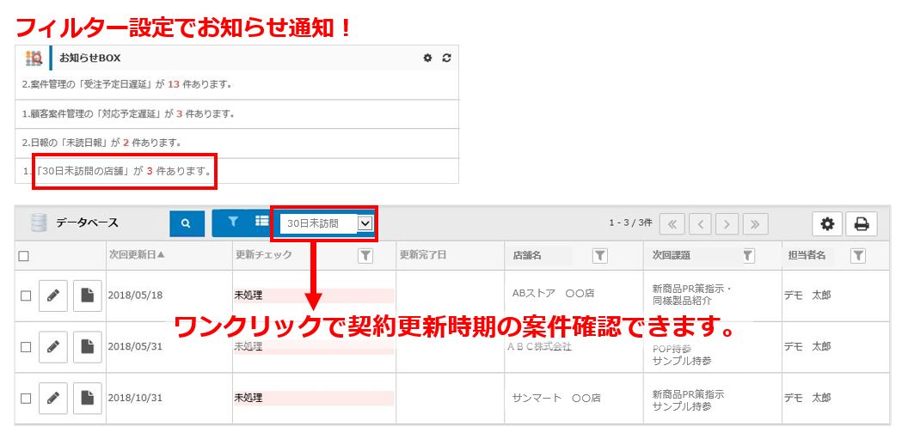
Task: Open document icon for 2018/10/31 row
Action: click(x=87, y=399)
